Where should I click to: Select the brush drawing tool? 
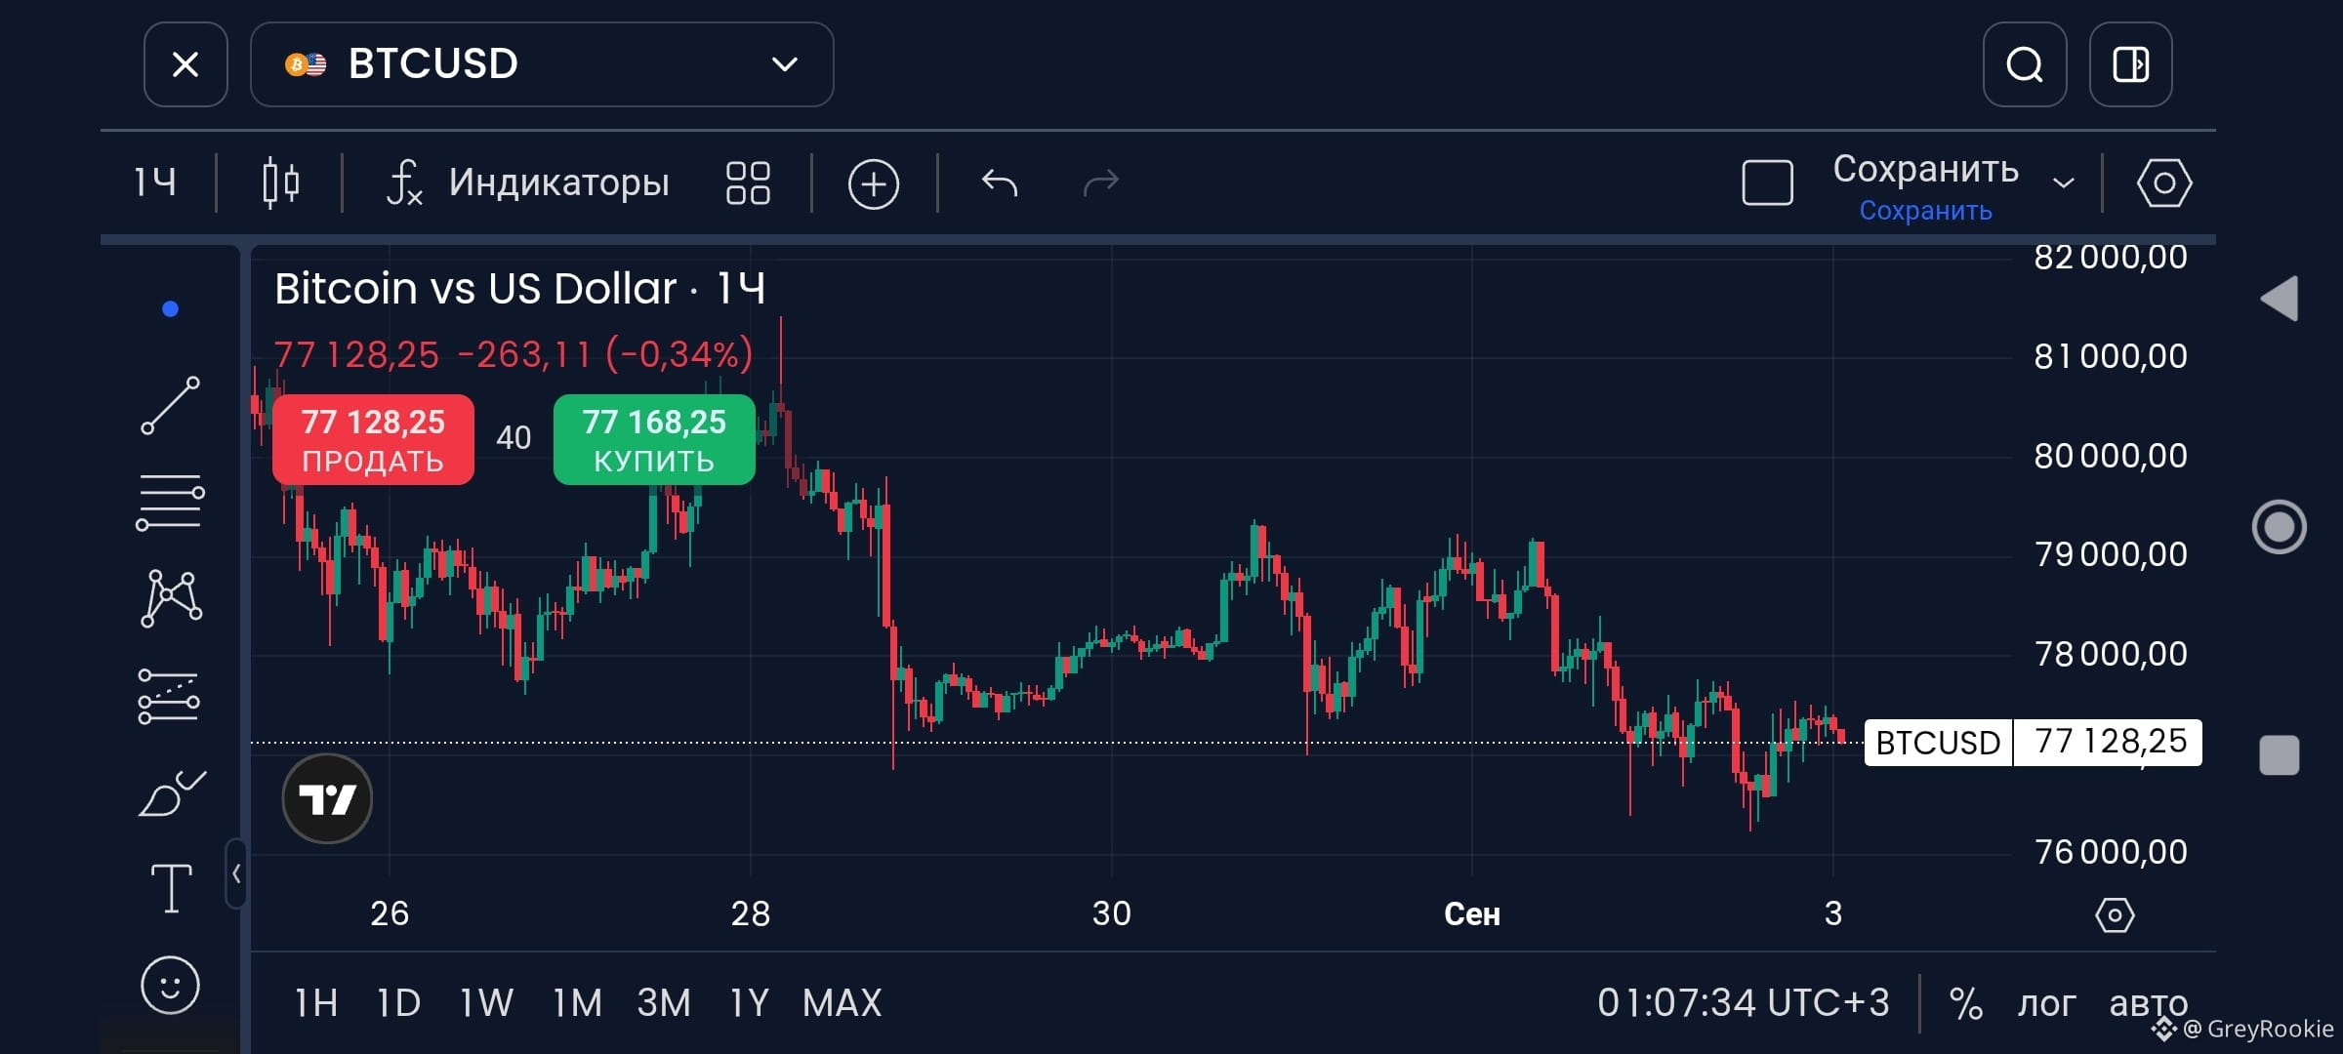coord(172,792)
